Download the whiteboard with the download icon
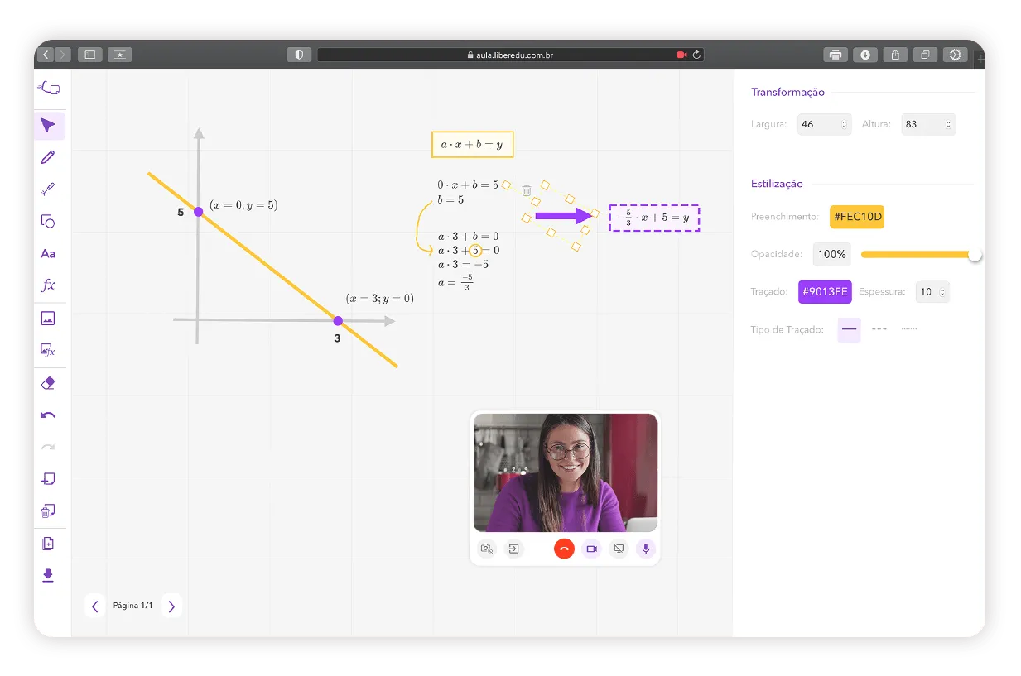1021x676 pixels. (x=48, y=575)
